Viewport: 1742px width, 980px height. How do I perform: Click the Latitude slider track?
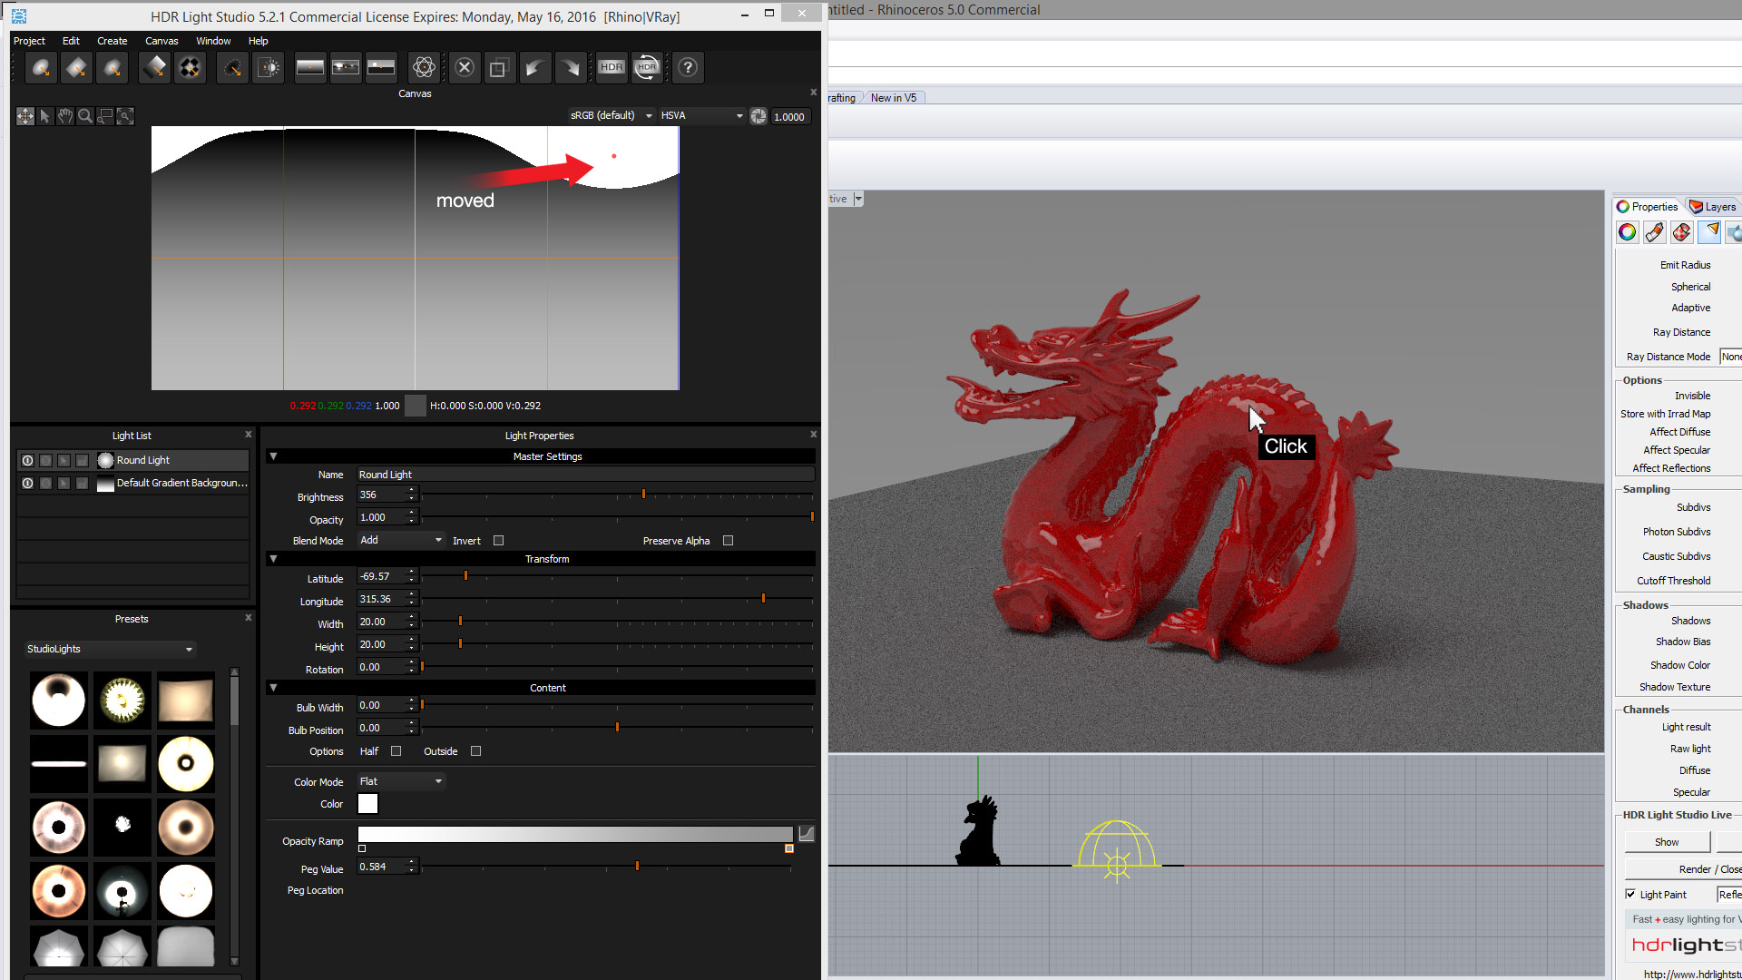point(617,576)
